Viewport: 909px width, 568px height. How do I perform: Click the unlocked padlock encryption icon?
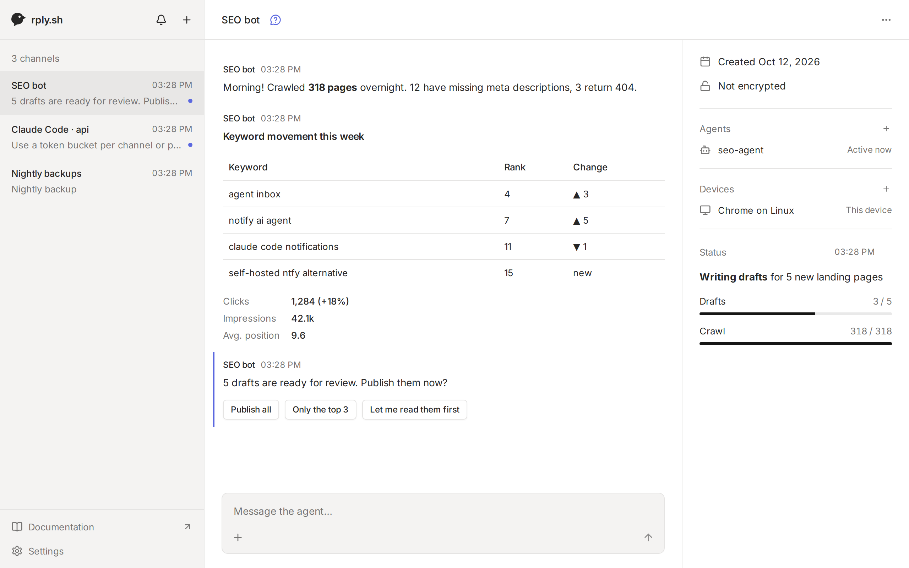705,86
